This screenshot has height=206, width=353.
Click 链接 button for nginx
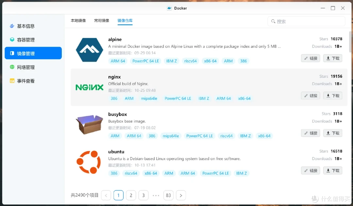coord(311,96)
